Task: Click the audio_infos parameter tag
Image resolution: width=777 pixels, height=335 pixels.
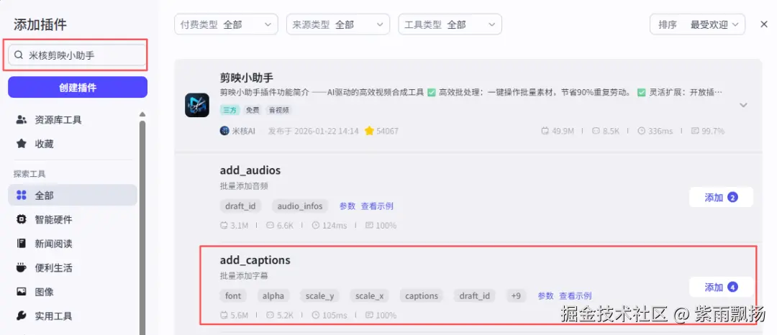Action: click(300, 206)
